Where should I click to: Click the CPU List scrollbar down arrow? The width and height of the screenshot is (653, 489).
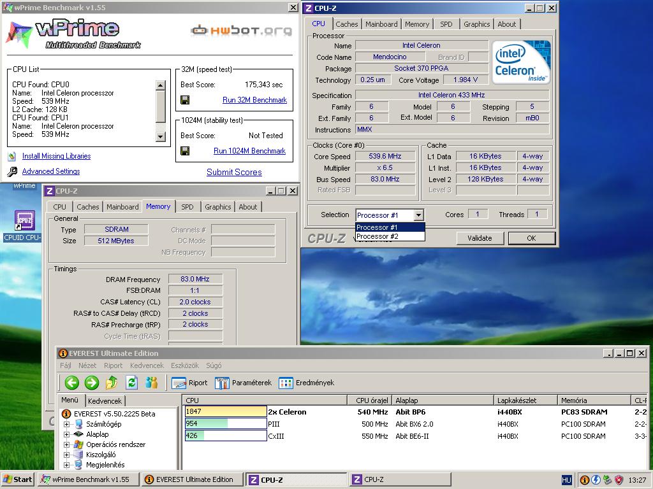[x=160, y=136]
